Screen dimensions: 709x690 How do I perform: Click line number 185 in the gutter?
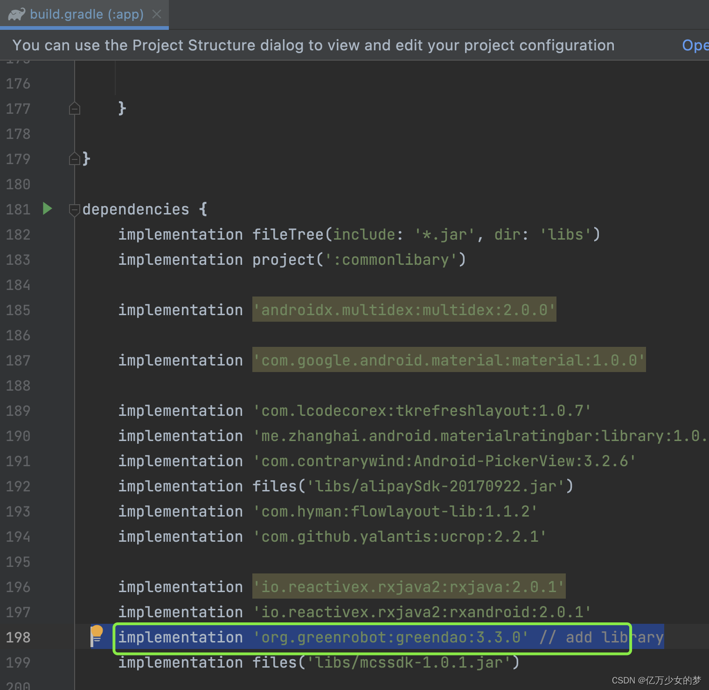[18, 309]
